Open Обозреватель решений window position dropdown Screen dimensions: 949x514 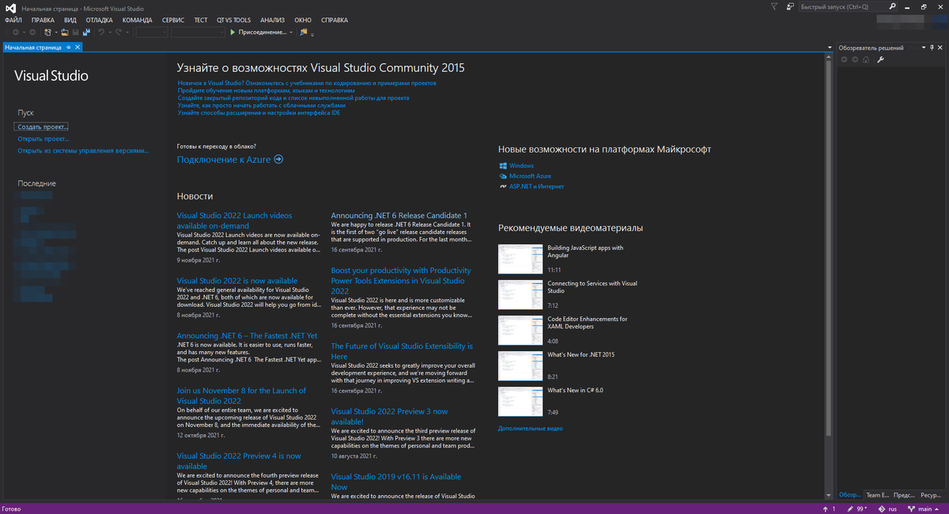pyautogui.click(x=924, y=47)
